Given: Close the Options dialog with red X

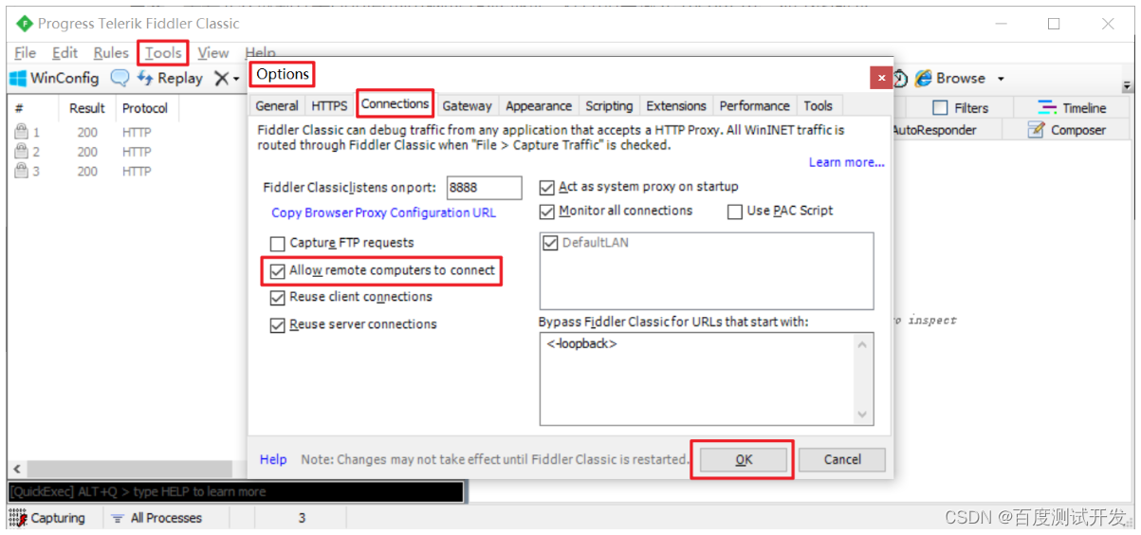Looking at the screenshot, I should [x=881, y=78].
